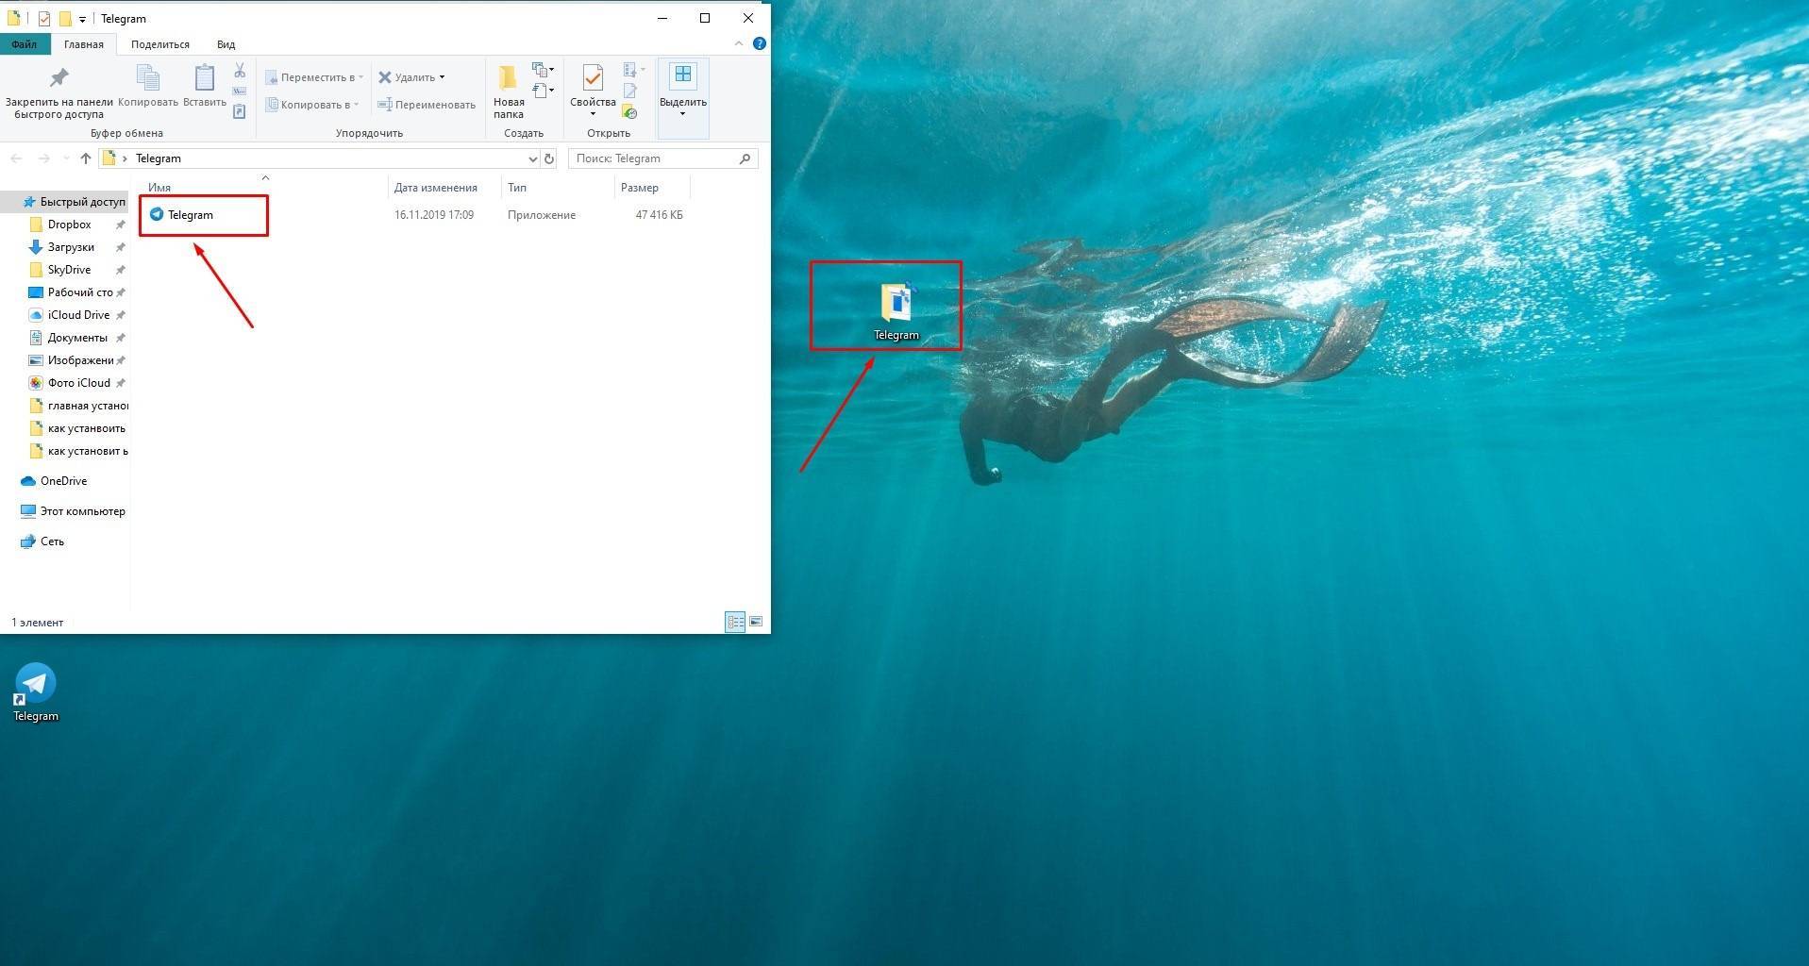Click the Поиск: Telegram search field
This screenshot has width=1809, height=966.
[655, 158]
